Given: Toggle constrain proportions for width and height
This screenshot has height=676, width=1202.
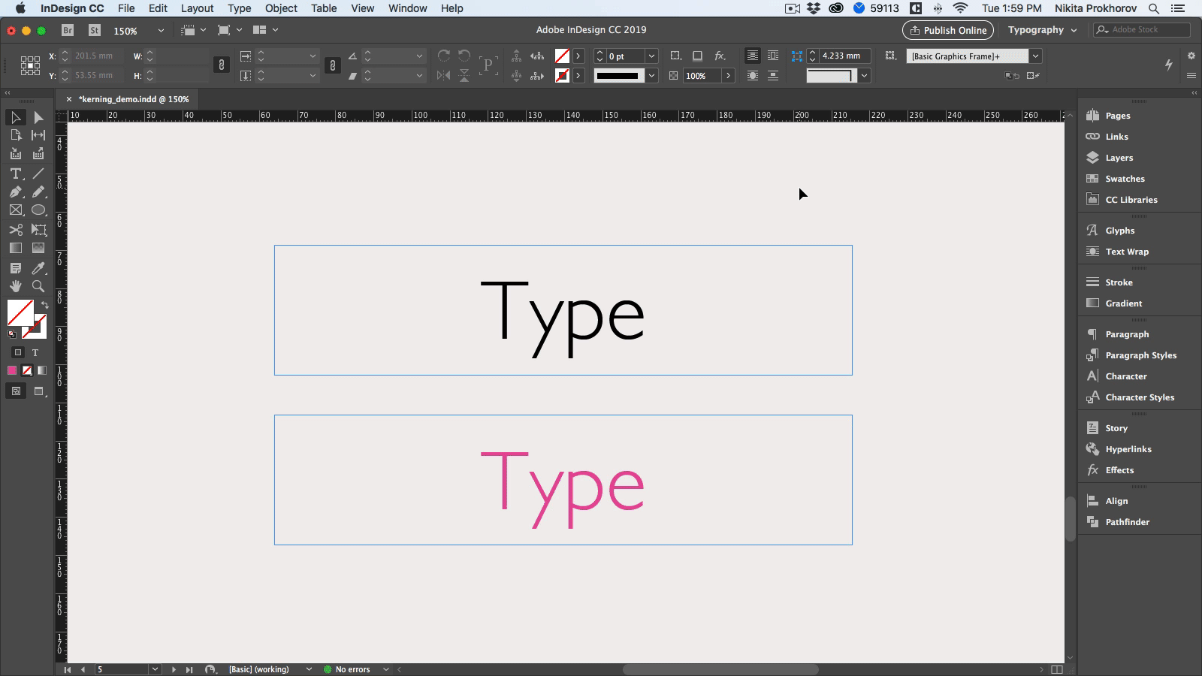Looking at the screenshot, I should [221, 65].
